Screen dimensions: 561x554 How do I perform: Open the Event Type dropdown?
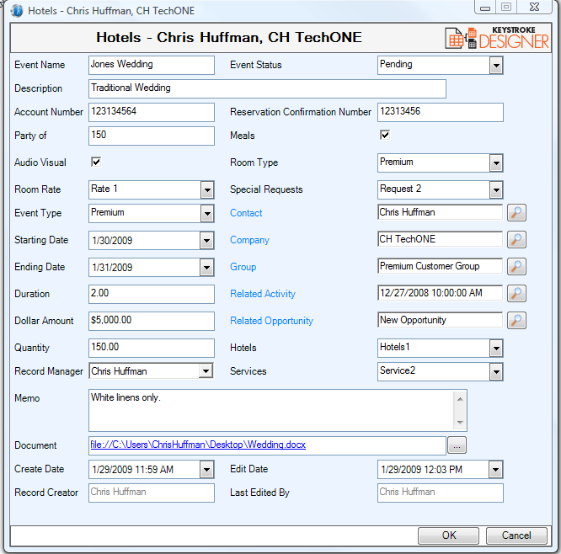tap(207, 214)
